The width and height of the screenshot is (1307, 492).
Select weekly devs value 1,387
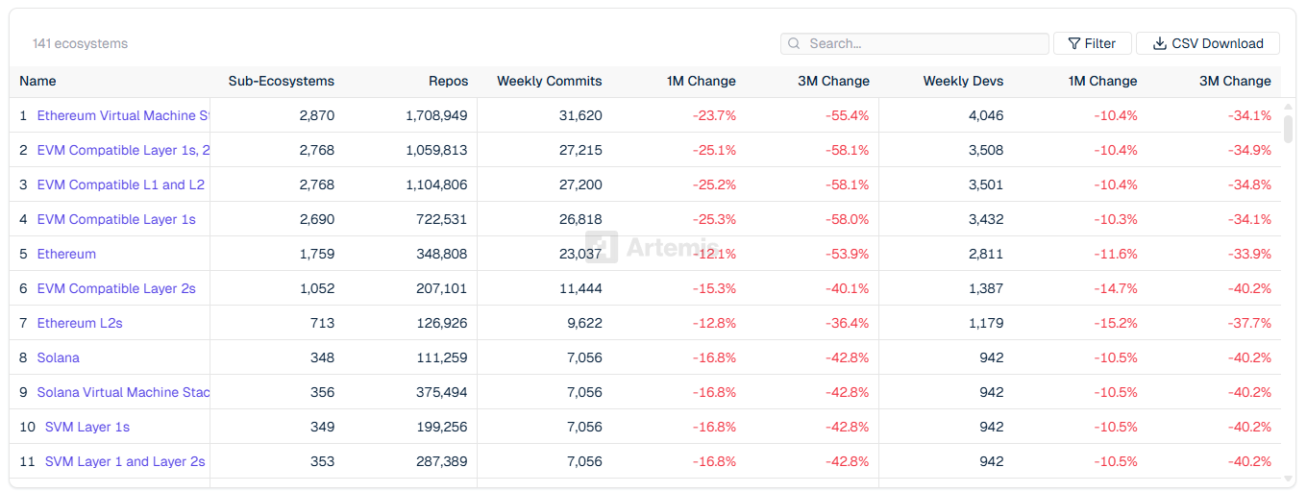(x=987, y=288)
